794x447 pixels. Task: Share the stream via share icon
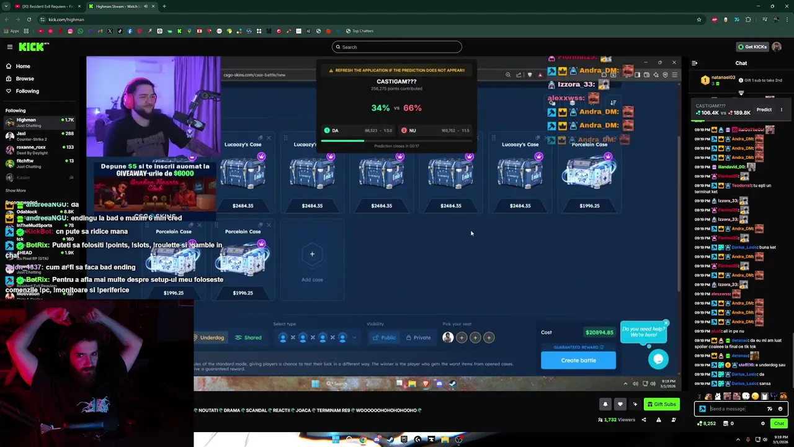(643, 420)
